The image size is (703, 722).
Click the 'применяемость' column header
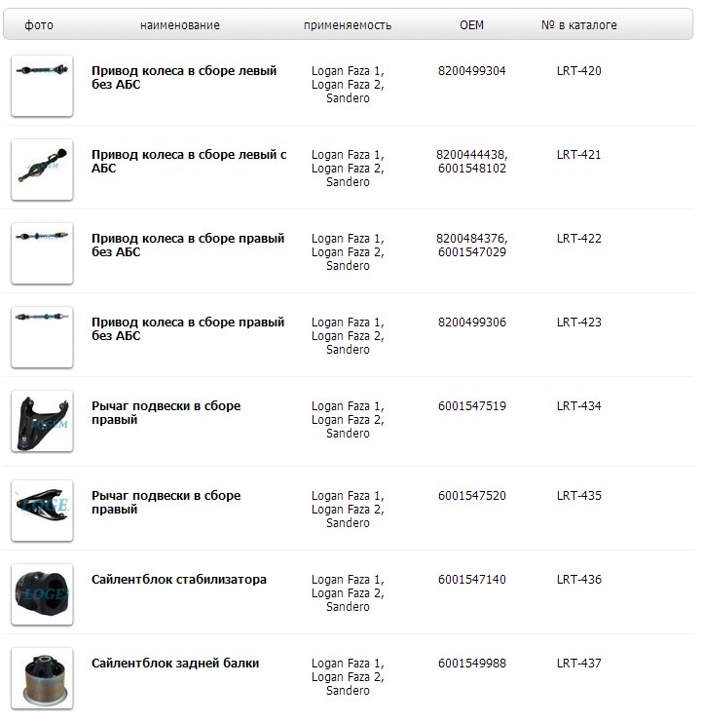pos(348,25)
